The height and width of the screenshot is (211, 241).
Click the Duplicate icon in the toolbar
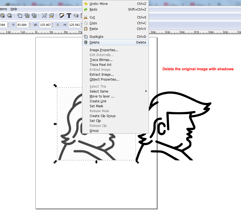20,16
